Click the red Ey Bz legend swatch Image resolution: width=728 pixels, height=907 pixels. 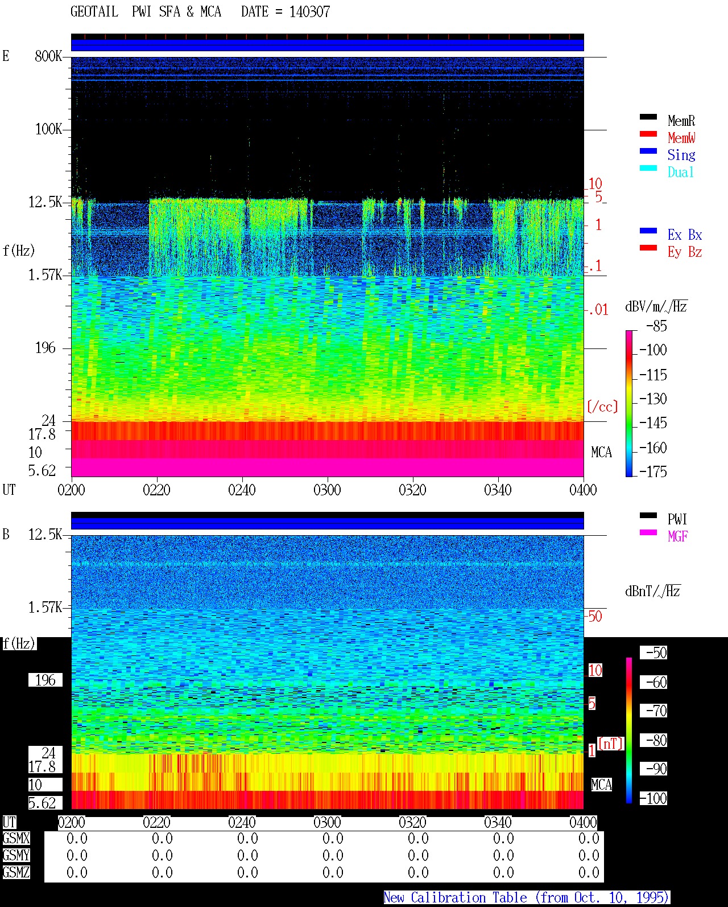pos(648,248)
